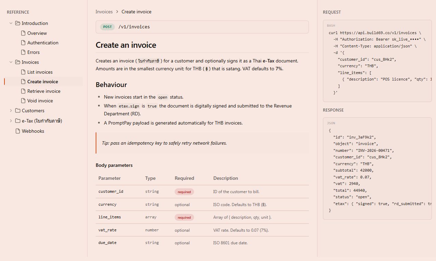436x261 pixels.
Task: Click the inline open status code
Action: (x=163, y=97)
